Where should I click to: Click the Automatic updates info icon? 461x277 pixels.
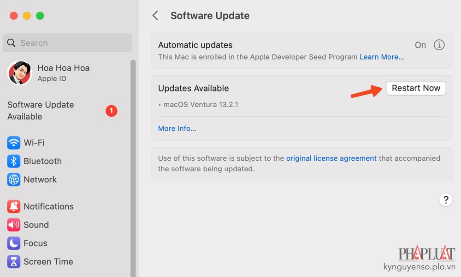point(439,45)
